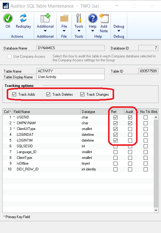
Task: Click the scrollbar up arrow
Action: click(x=156, y=117)
